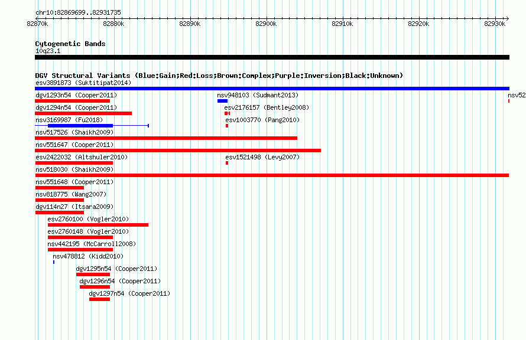Image resolution: width=526 pixels, height=340 pixels.
Task: Click the 82920k ruler tick label
Action: click(418, 24)
